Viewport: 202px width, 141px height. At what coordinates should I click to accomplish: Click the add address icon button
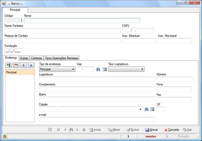tap(9, 65)
